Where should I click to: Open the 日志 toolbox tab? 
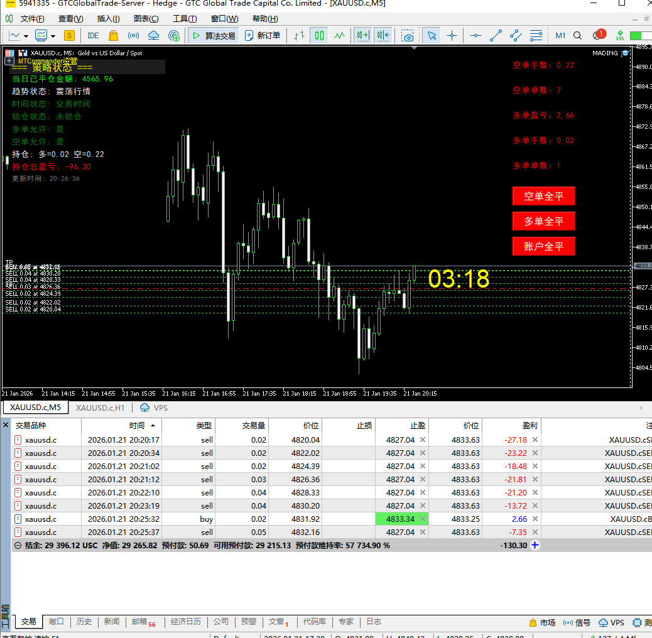tap(374, 622)
